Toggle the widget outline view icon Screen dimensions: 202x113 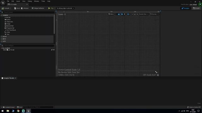click(x=122, y=14)
